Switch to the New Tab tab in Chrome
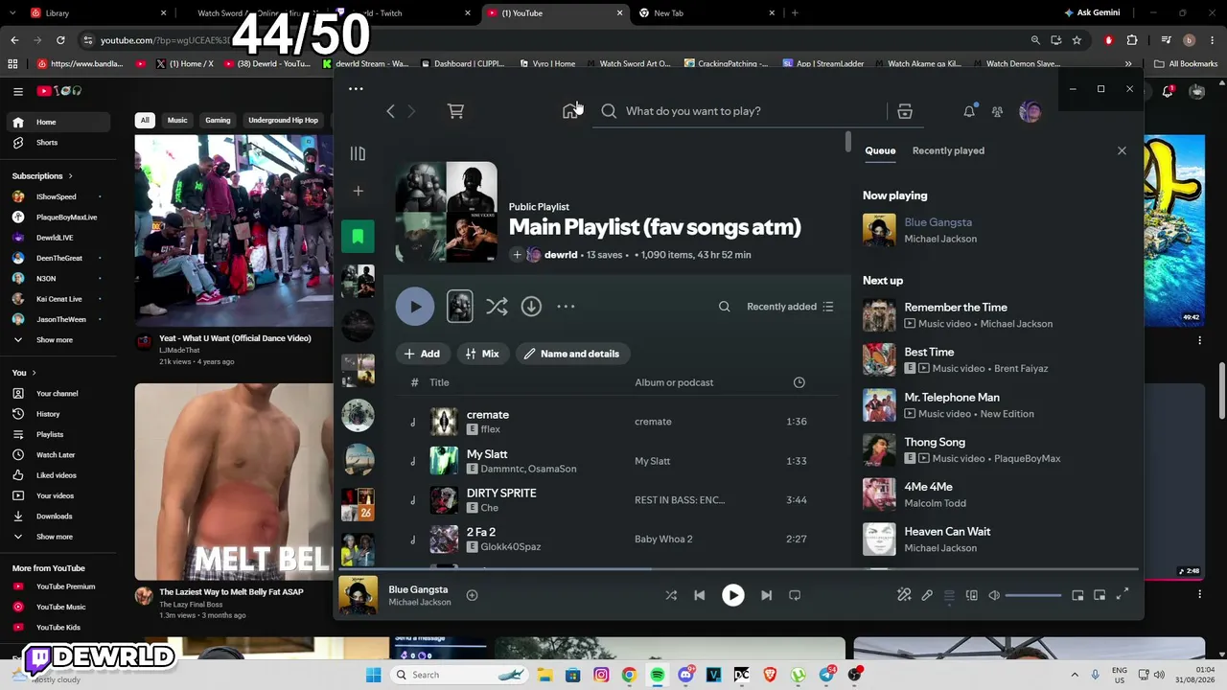This screenshot has height=690, width=1227. 706,13
